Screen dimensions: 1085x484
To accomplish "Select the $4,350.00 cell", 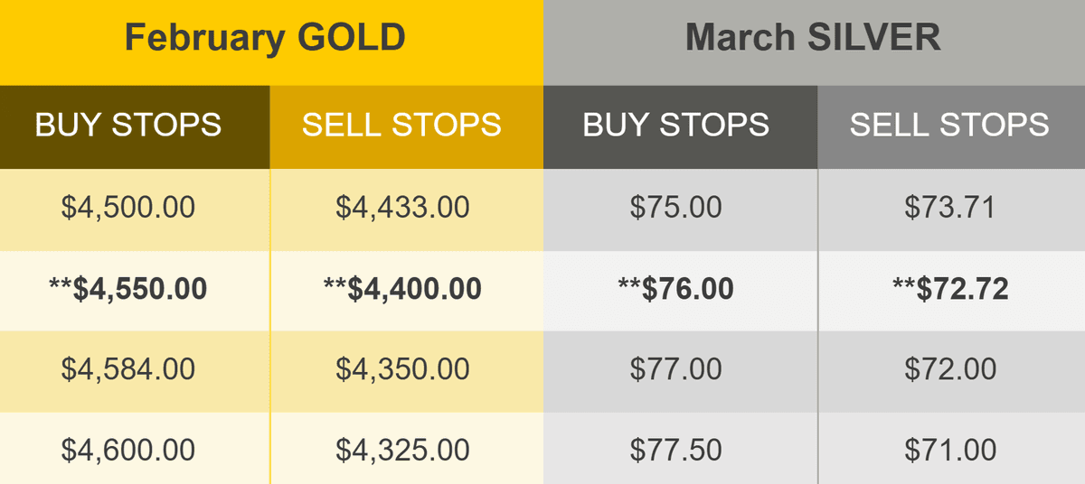I will pos(406,371).
